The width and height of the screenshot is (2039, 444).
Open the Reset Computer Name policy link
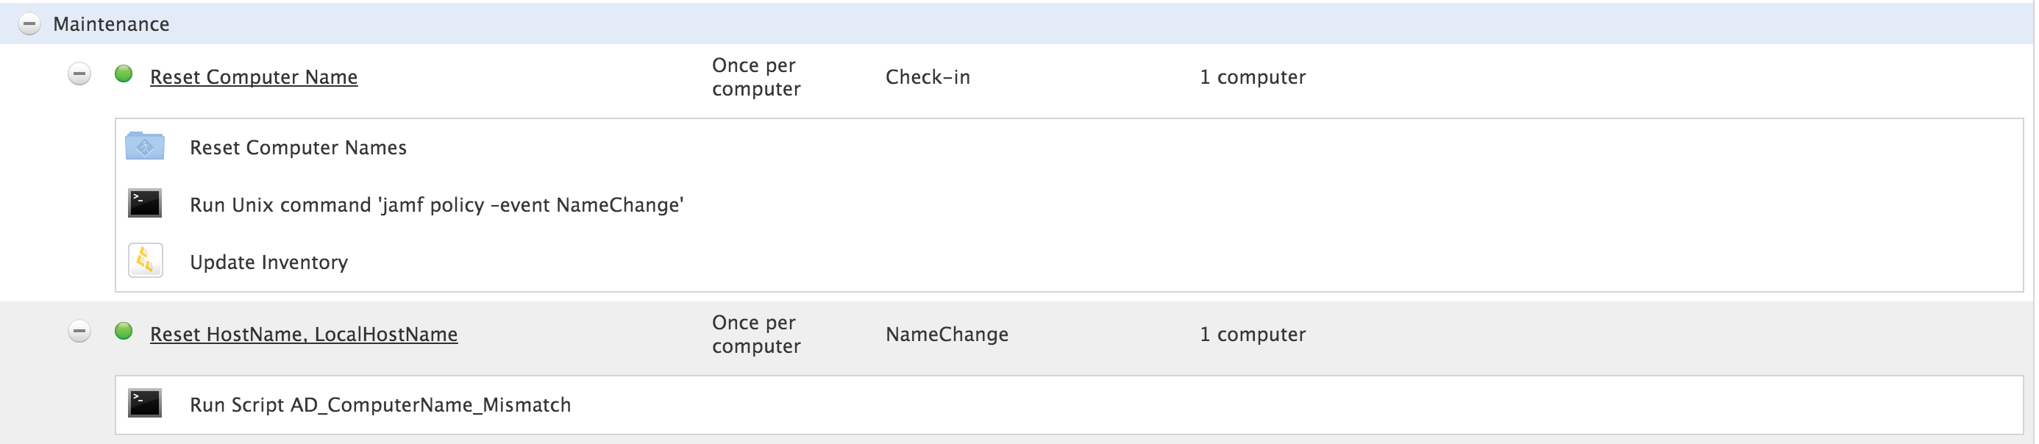tap(254, 76)
